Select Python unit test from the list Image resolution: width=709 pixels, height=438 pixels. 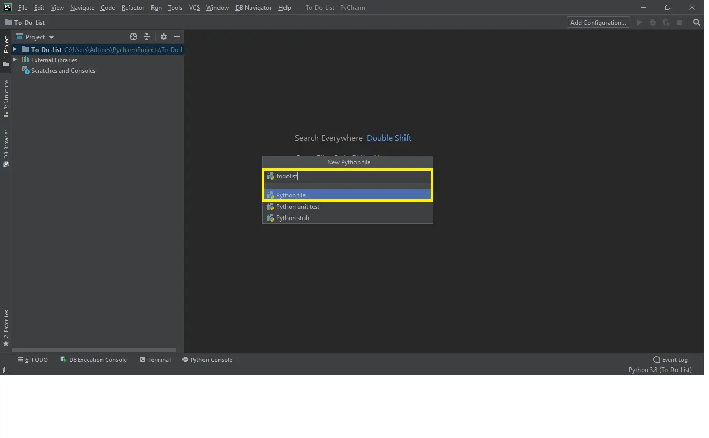[297, 206]
